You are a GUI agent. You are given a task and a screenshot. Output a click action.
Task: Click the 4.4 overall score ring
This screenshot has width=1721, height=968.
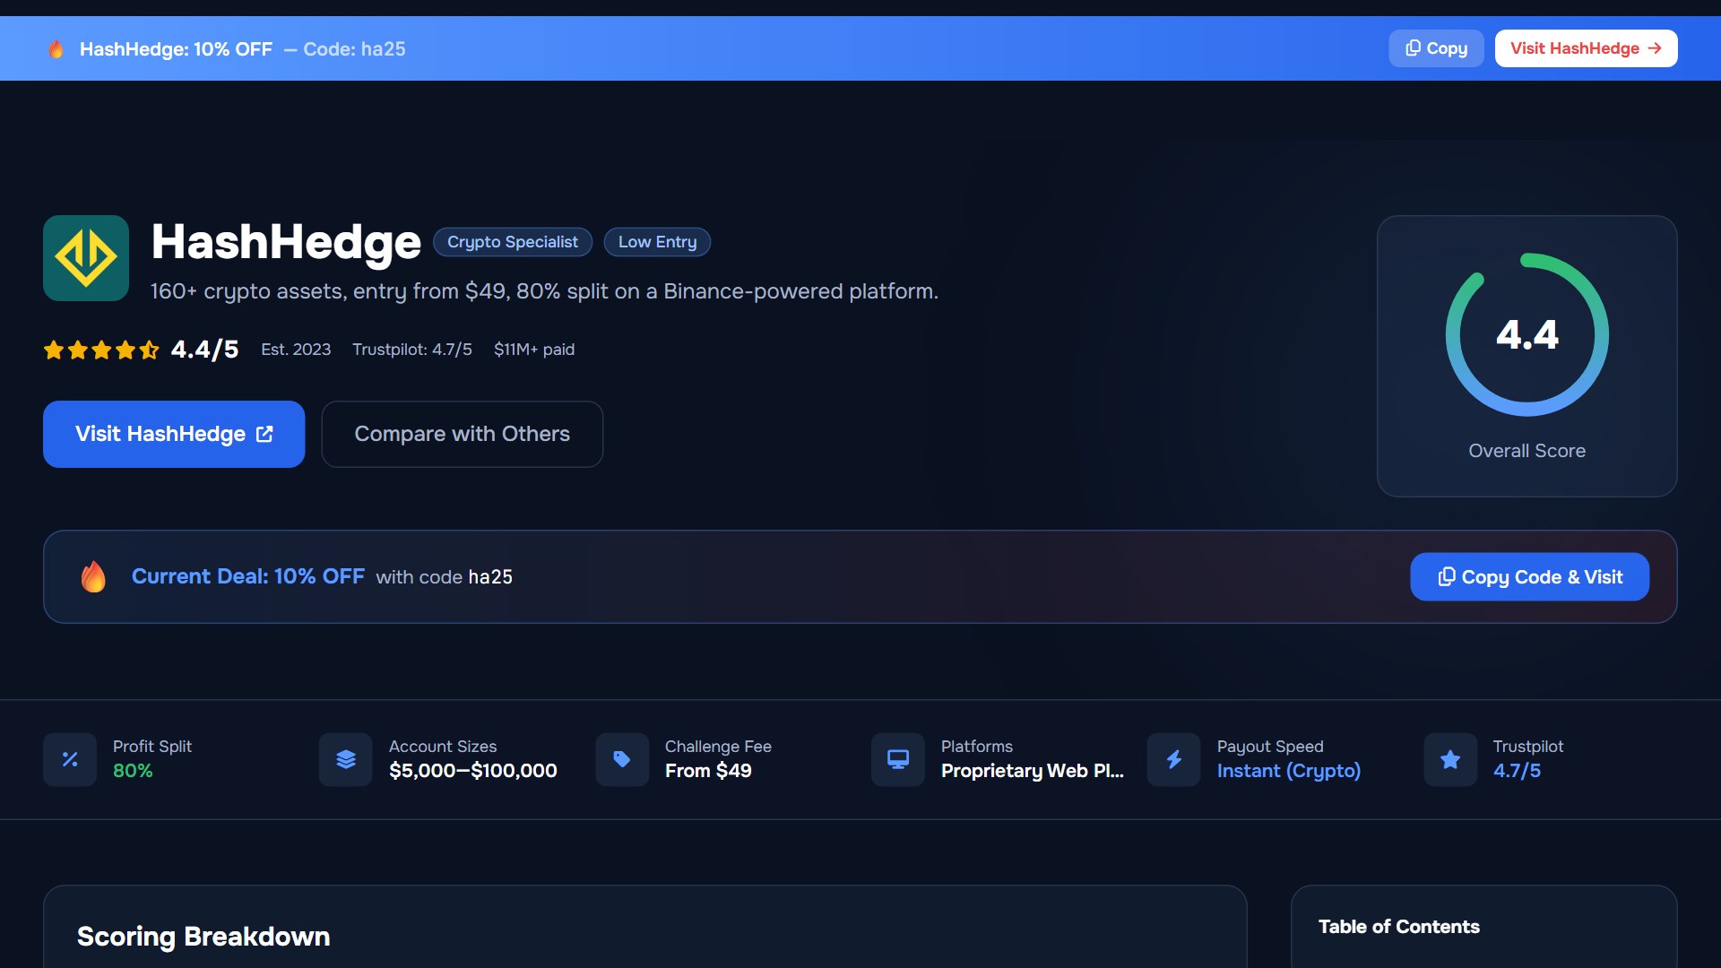[1526, 334]
